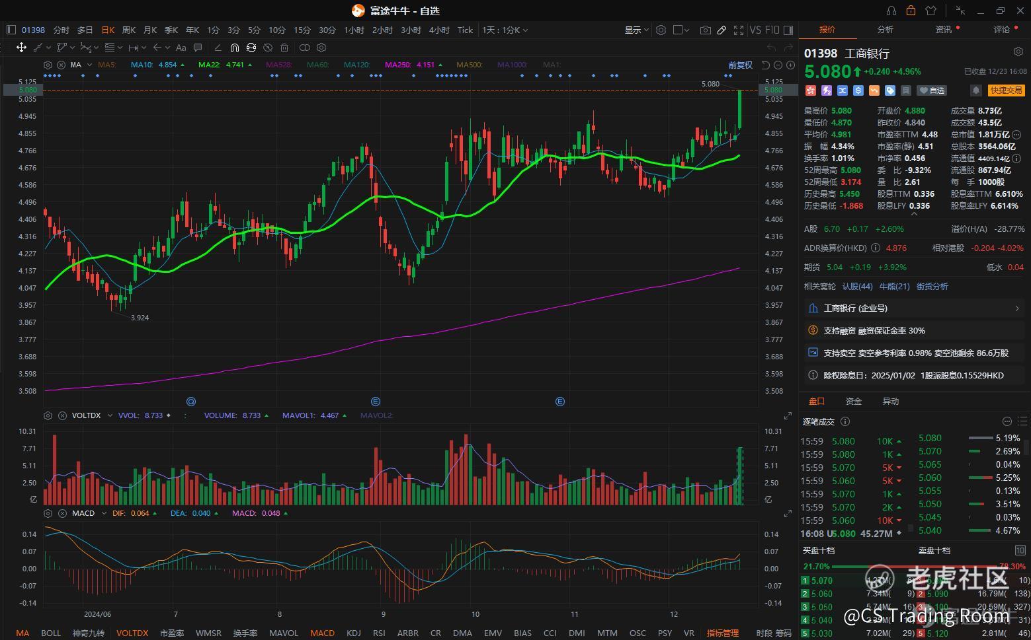1031x640 pixels.
Task: Close the MA indicator with X
Action: pos(61,65)
